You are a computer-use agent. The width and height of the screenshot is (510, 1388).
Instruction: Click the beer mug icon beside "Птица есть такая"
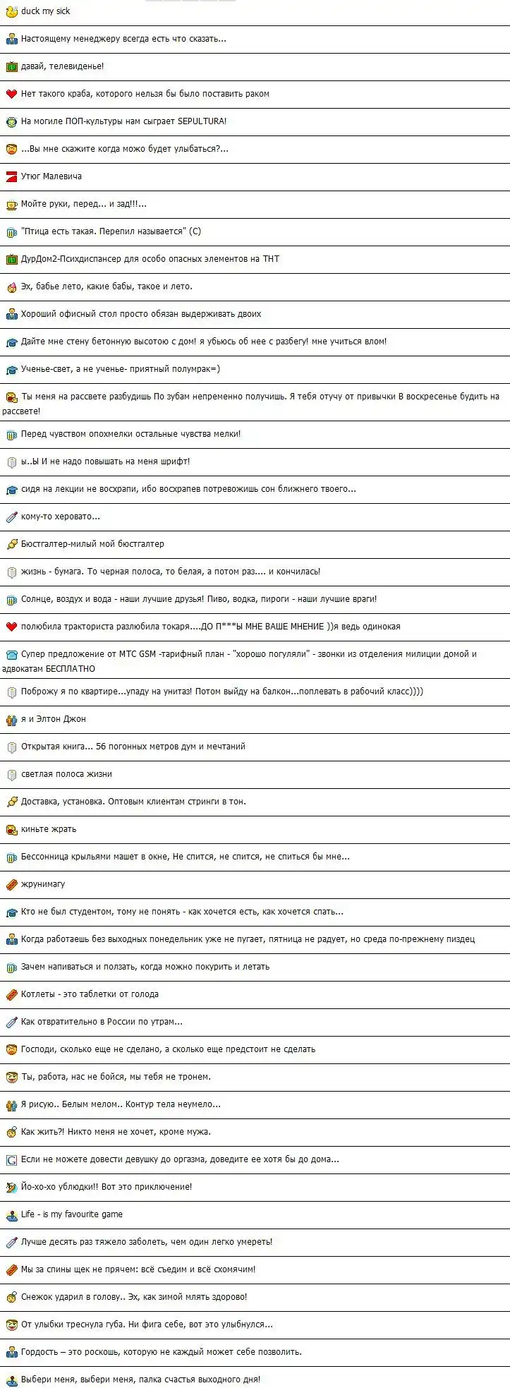point(11,232)
